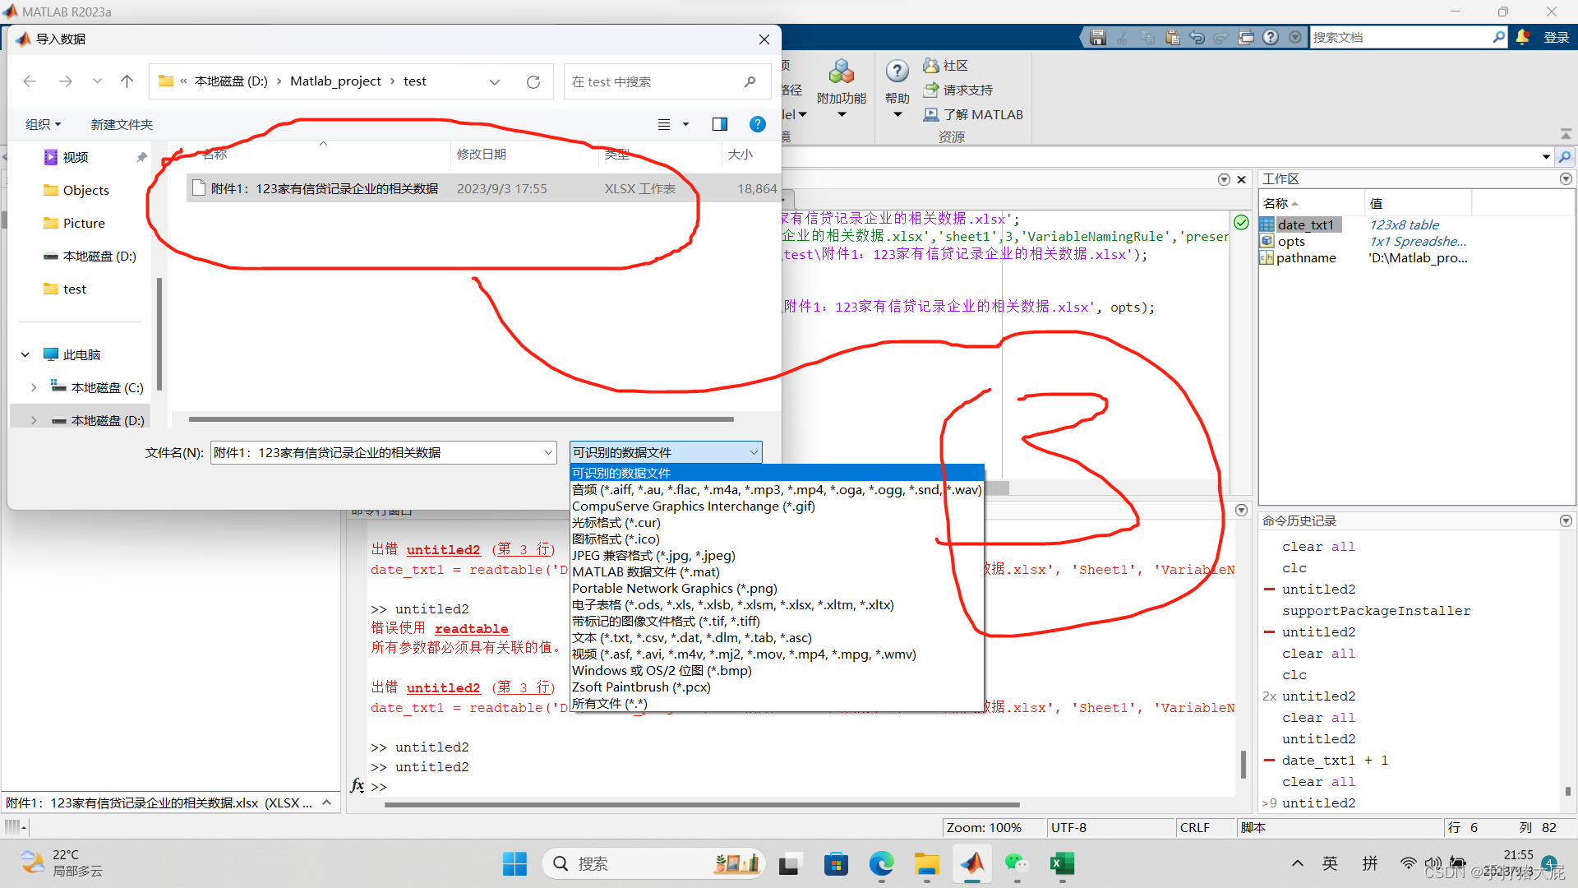1578x888 pixels.
Task: Open the editor panel actions dropdown
Action: tap(1224, 179)
